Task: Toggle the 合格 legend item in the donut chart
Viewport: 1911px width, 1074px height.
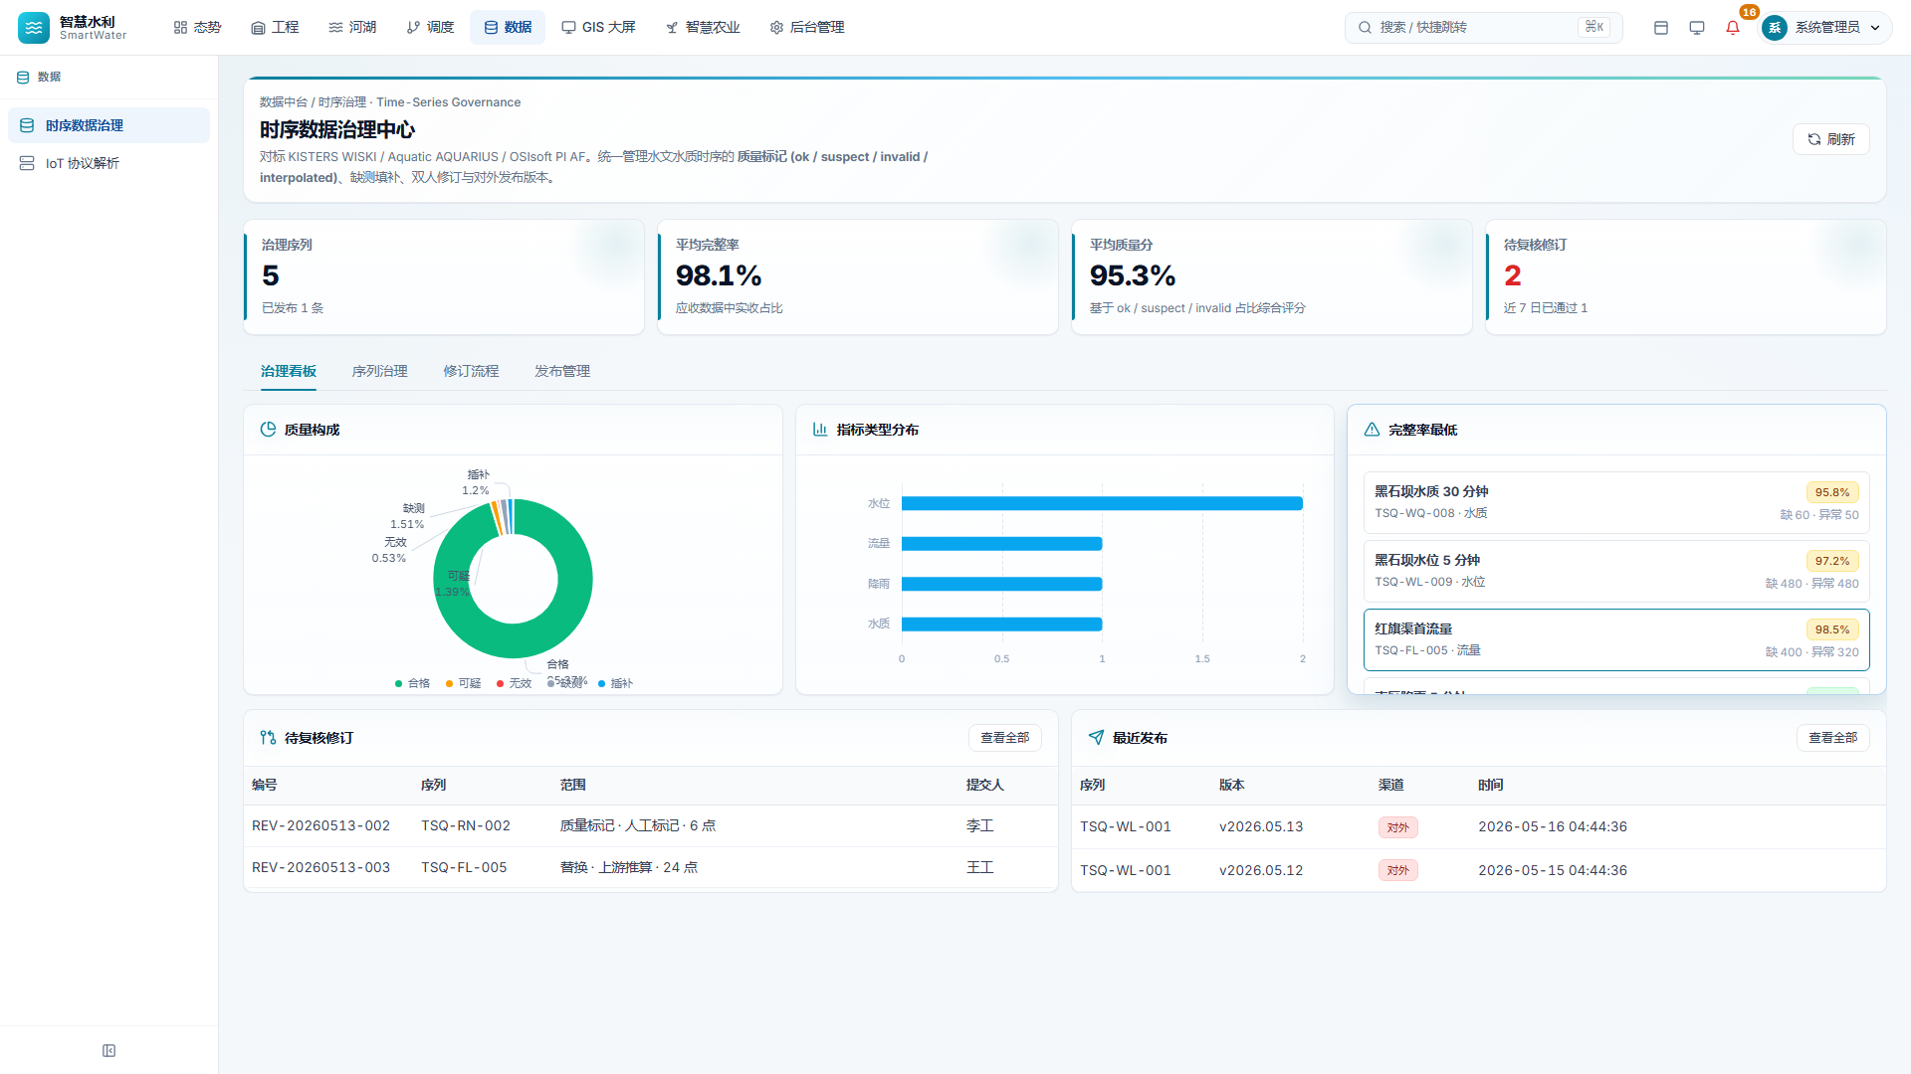Action: [413, 683]
